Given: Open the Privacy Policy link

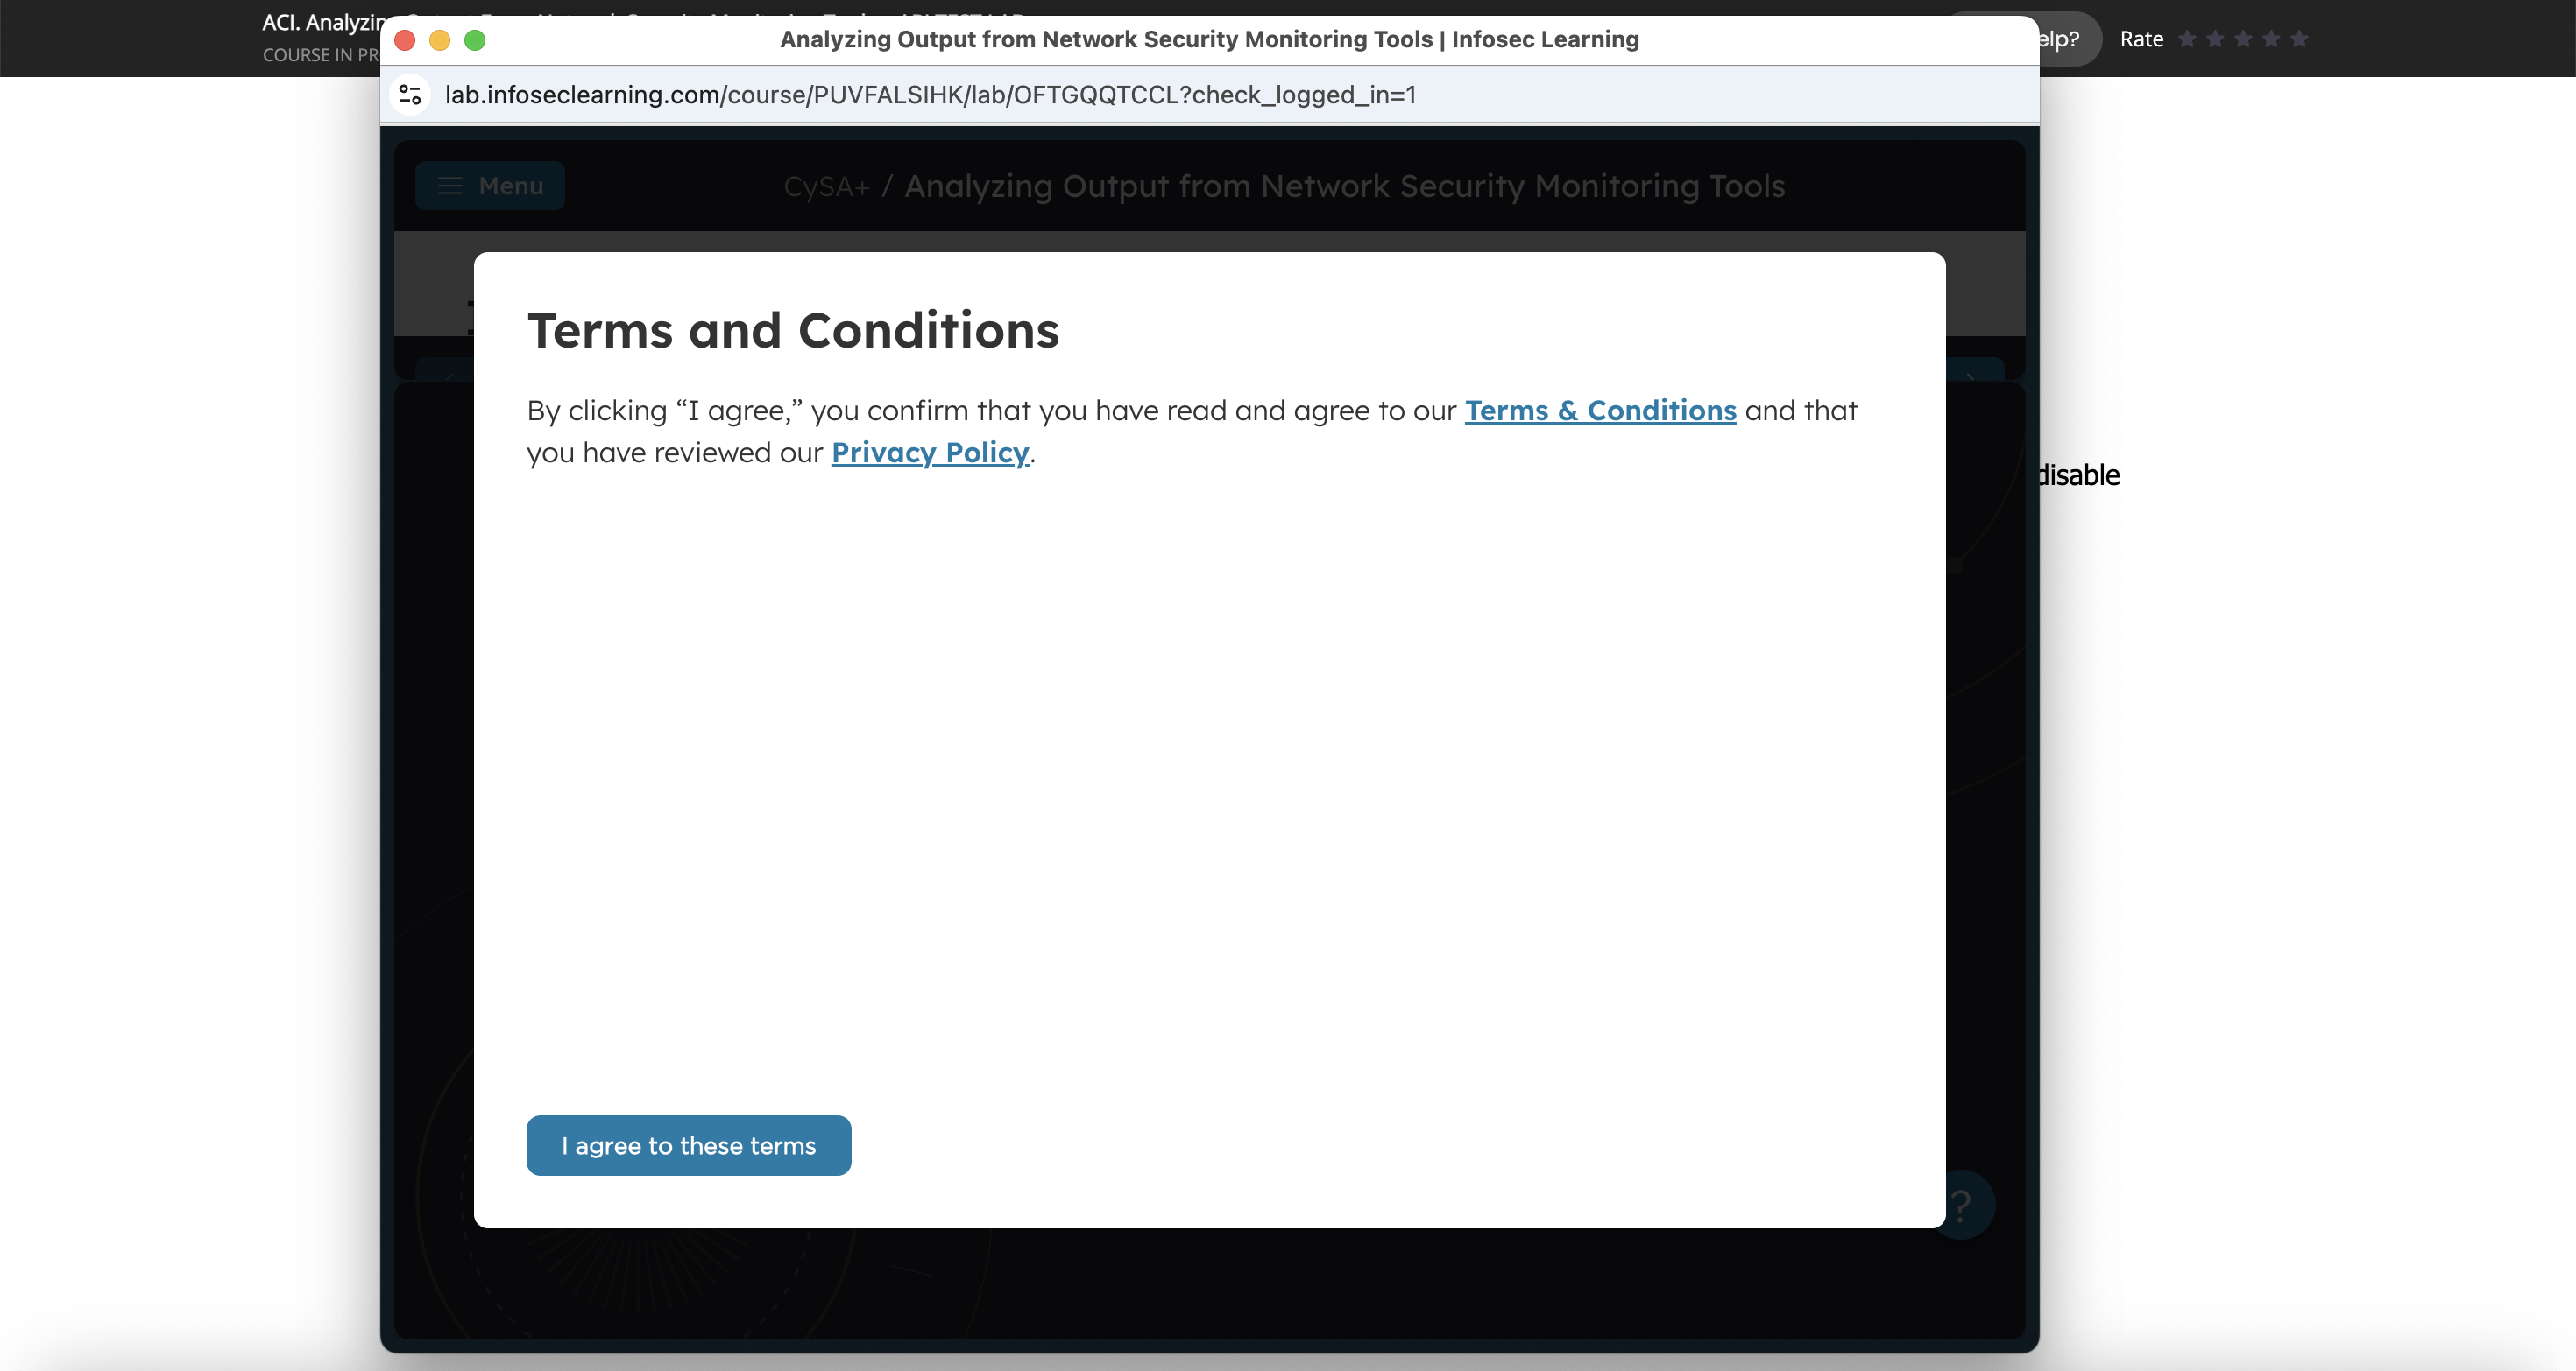Looking at the screenshot, I should click(x=930, y=453).
